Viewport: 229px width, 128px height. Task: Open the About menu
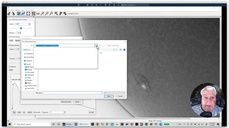(x=32, y=10)
